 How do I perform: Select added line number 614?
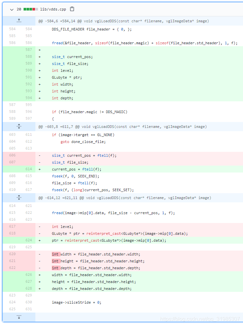click(x=29, y=169)
